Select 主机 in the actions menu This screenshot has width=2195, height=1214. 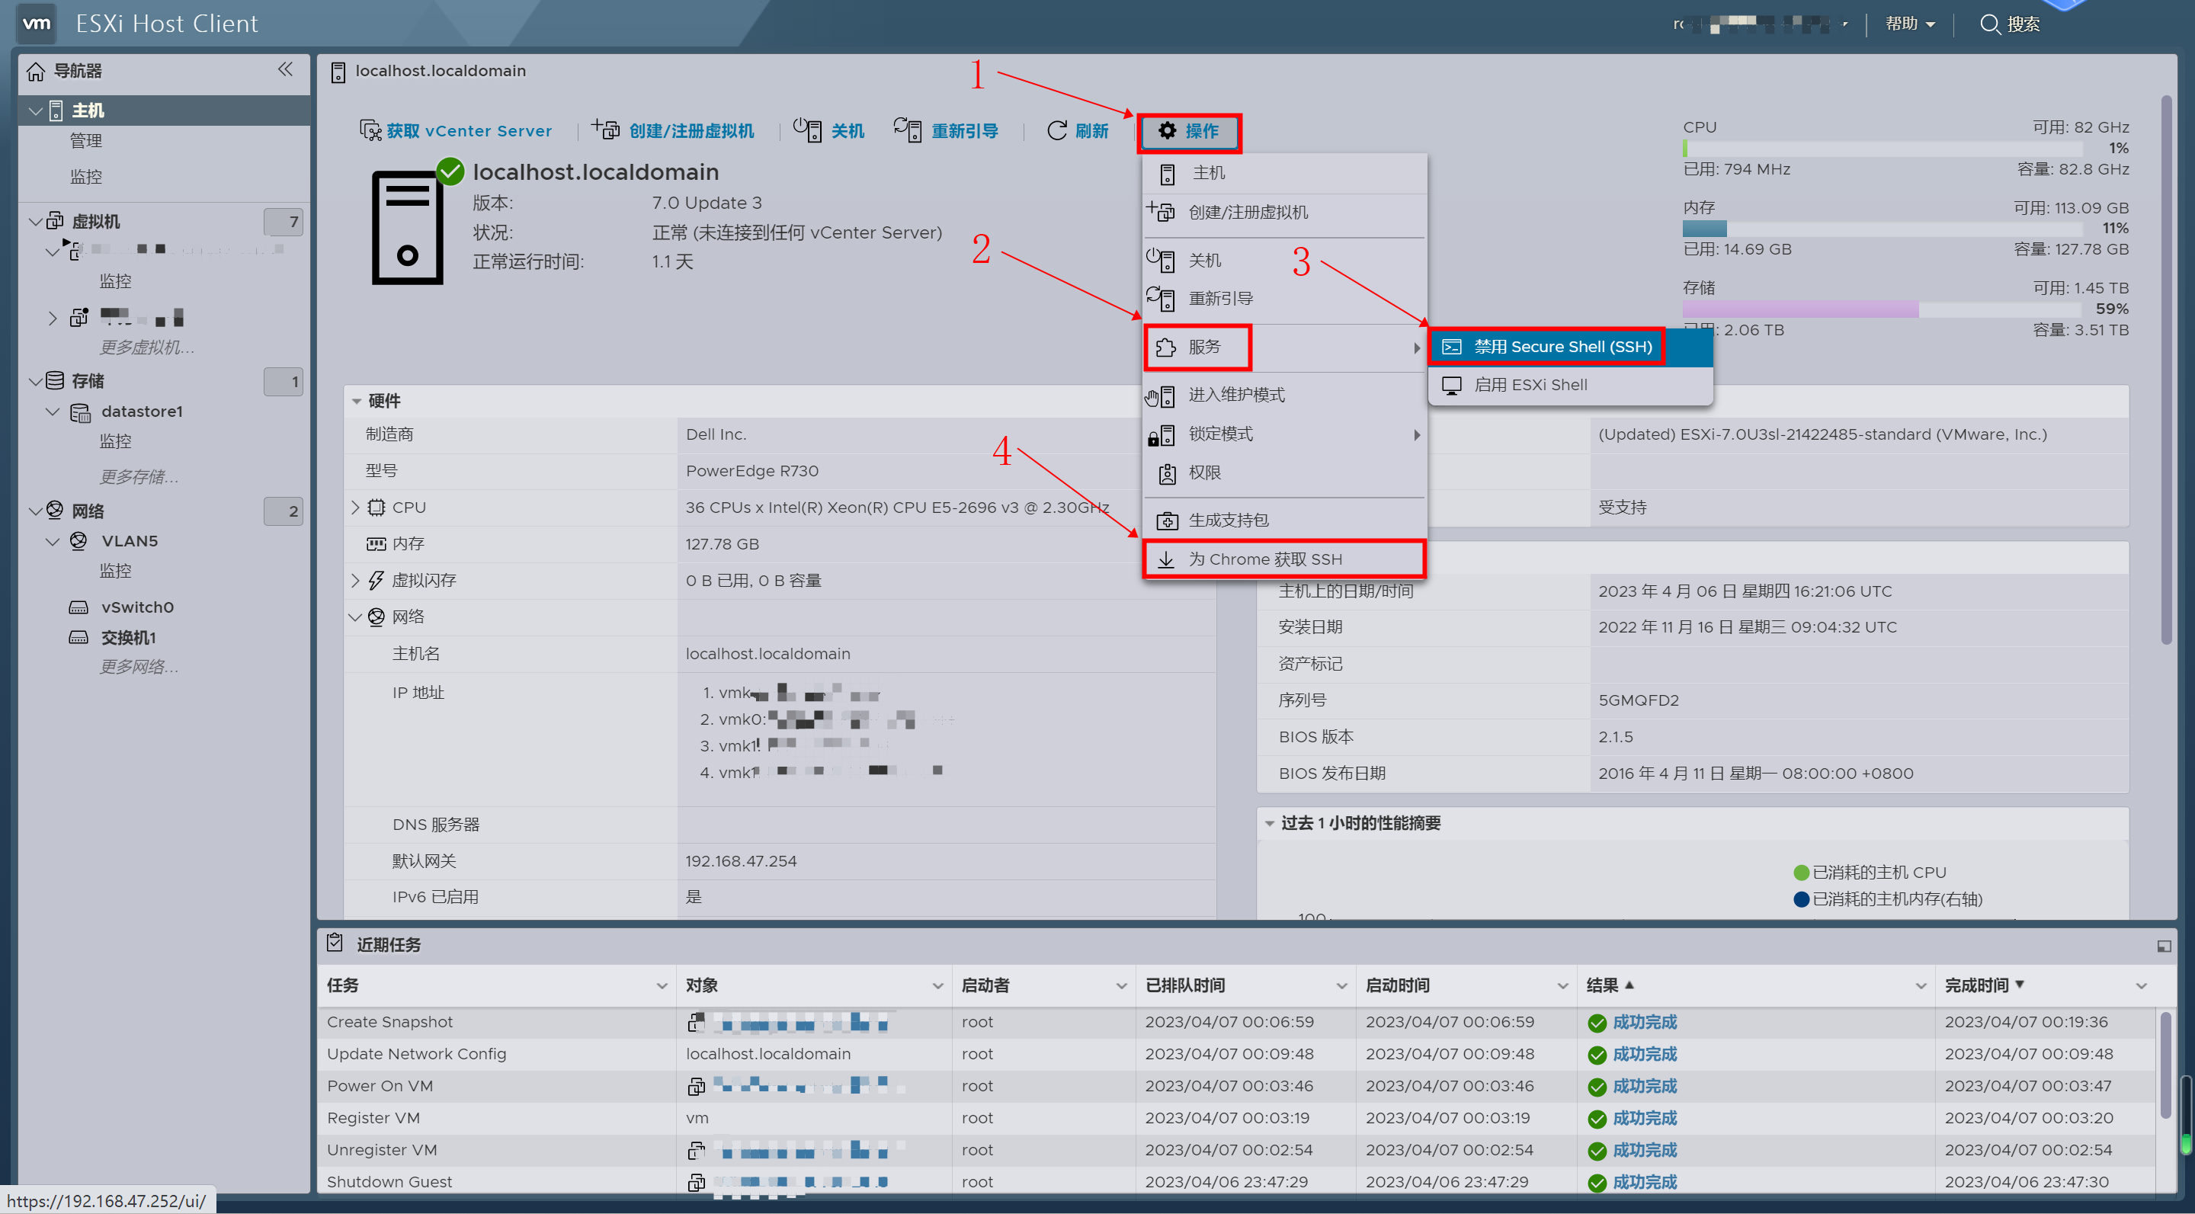coord(1284,173)
